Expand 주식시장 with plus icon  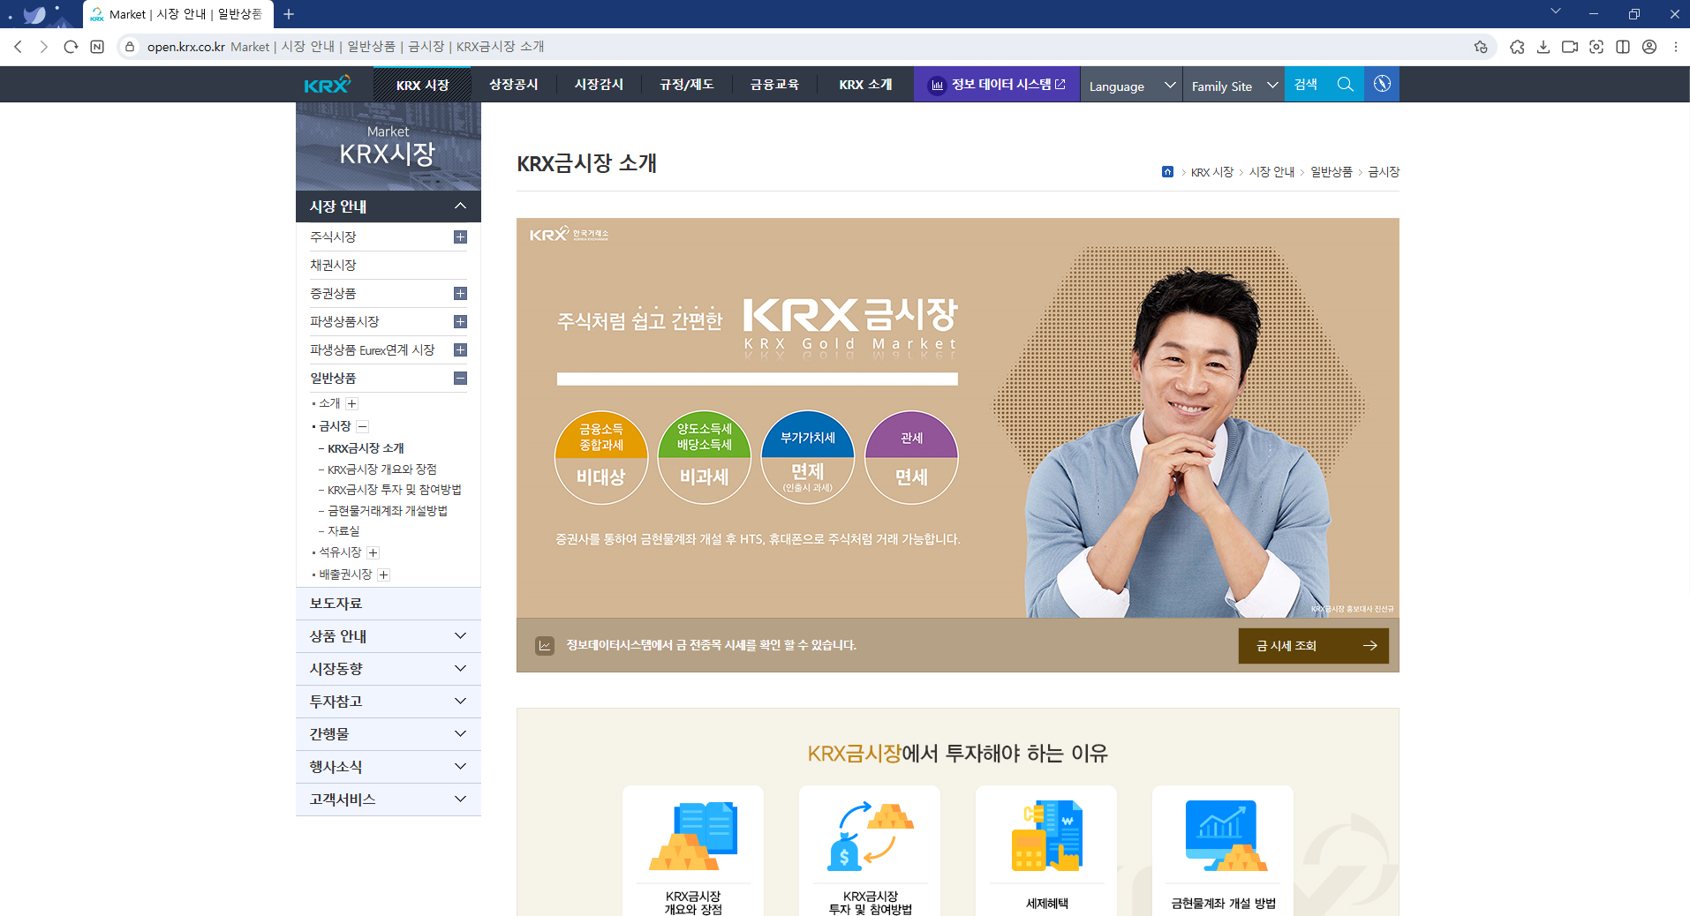460,237
